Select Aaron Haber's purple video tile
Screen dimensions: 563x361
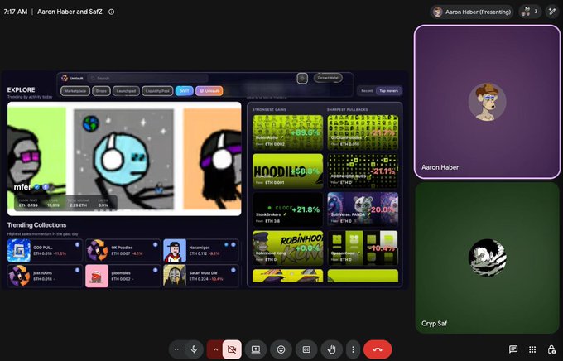pos(487,102)
